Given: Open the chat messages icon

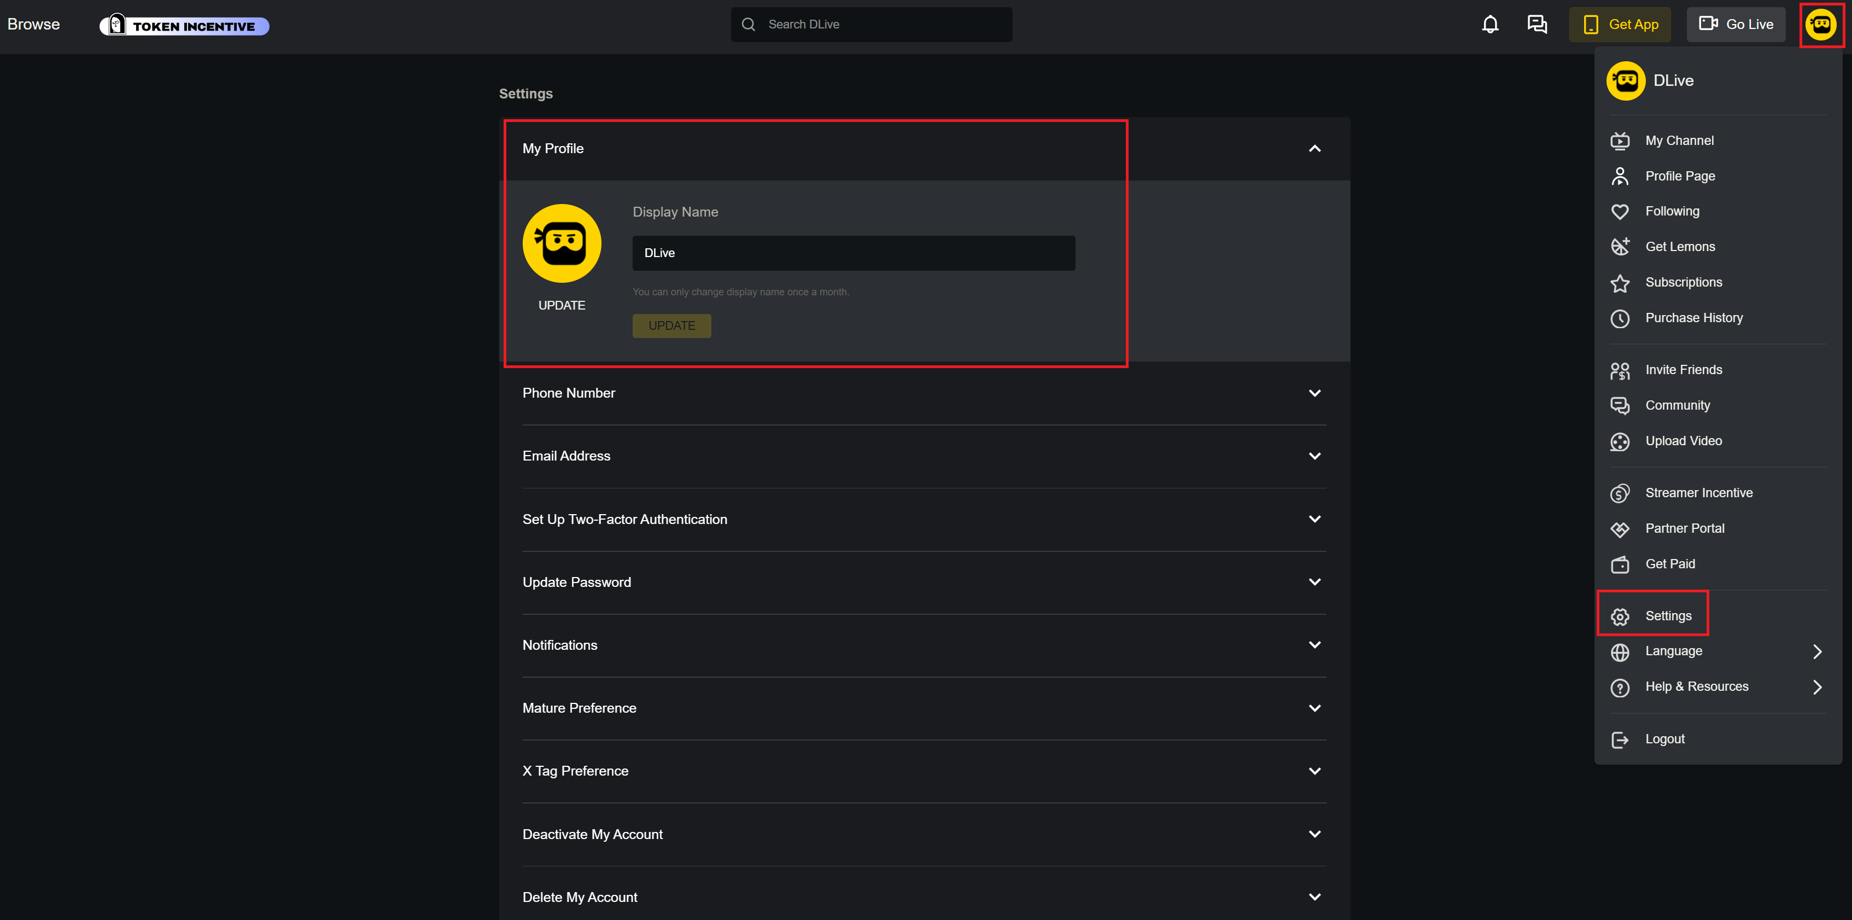Looking at the screenshot, I should (1536, 25).
